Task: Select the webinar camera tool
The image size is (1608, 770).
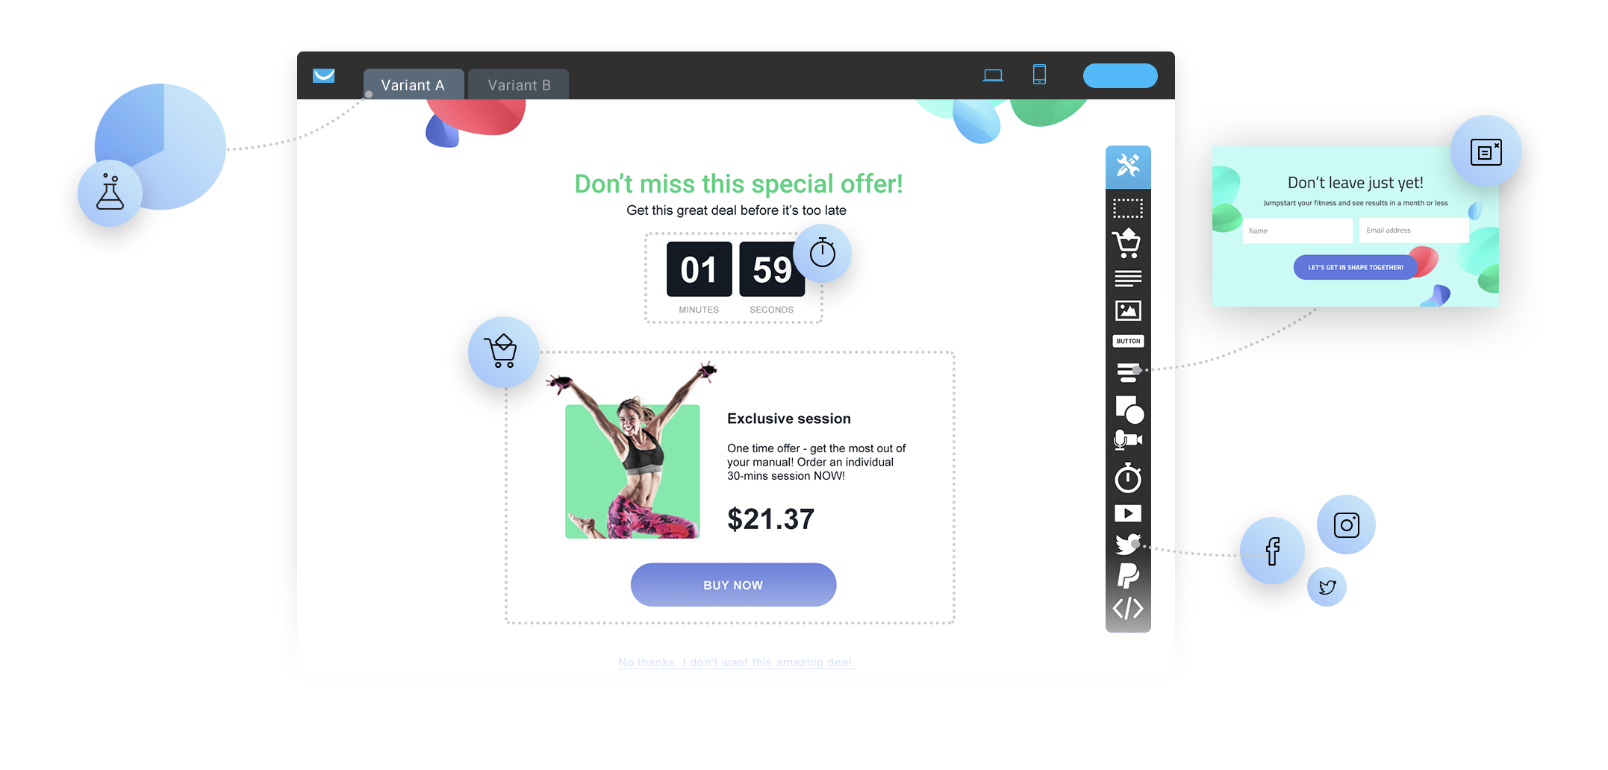Action: point(1128,440)
